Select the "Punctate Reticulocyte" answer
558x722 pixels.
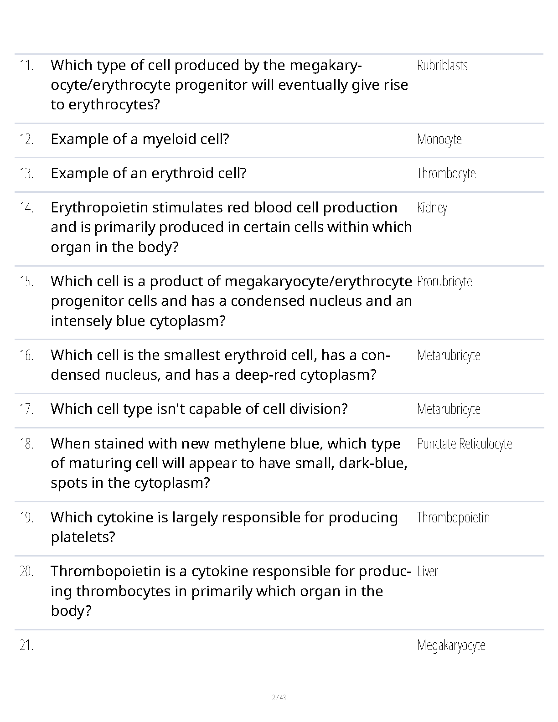point(464,444)
